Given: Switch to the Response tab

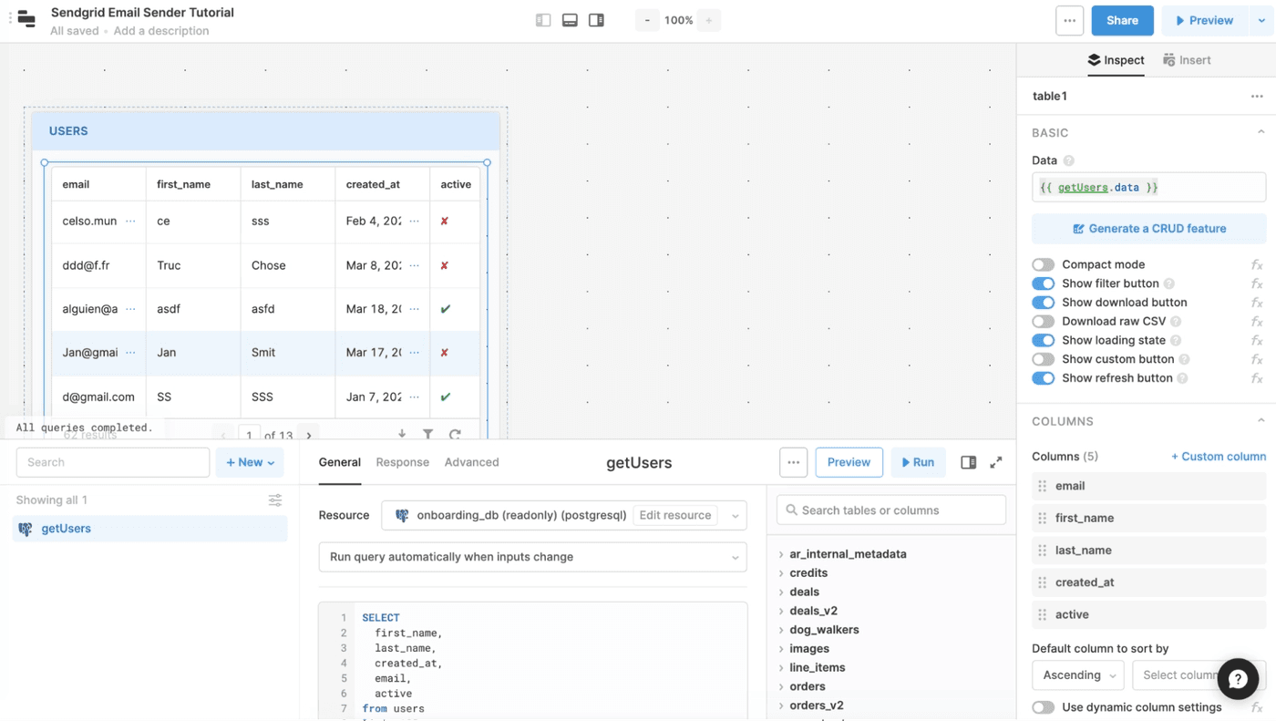Looking at the screenshot, I should (x=402, y=462).
